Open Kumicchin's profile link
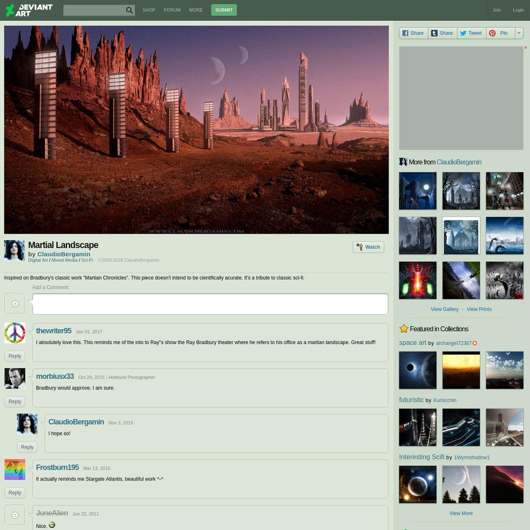The width and height of the screenshot is (530, 530). coord(445,400)
